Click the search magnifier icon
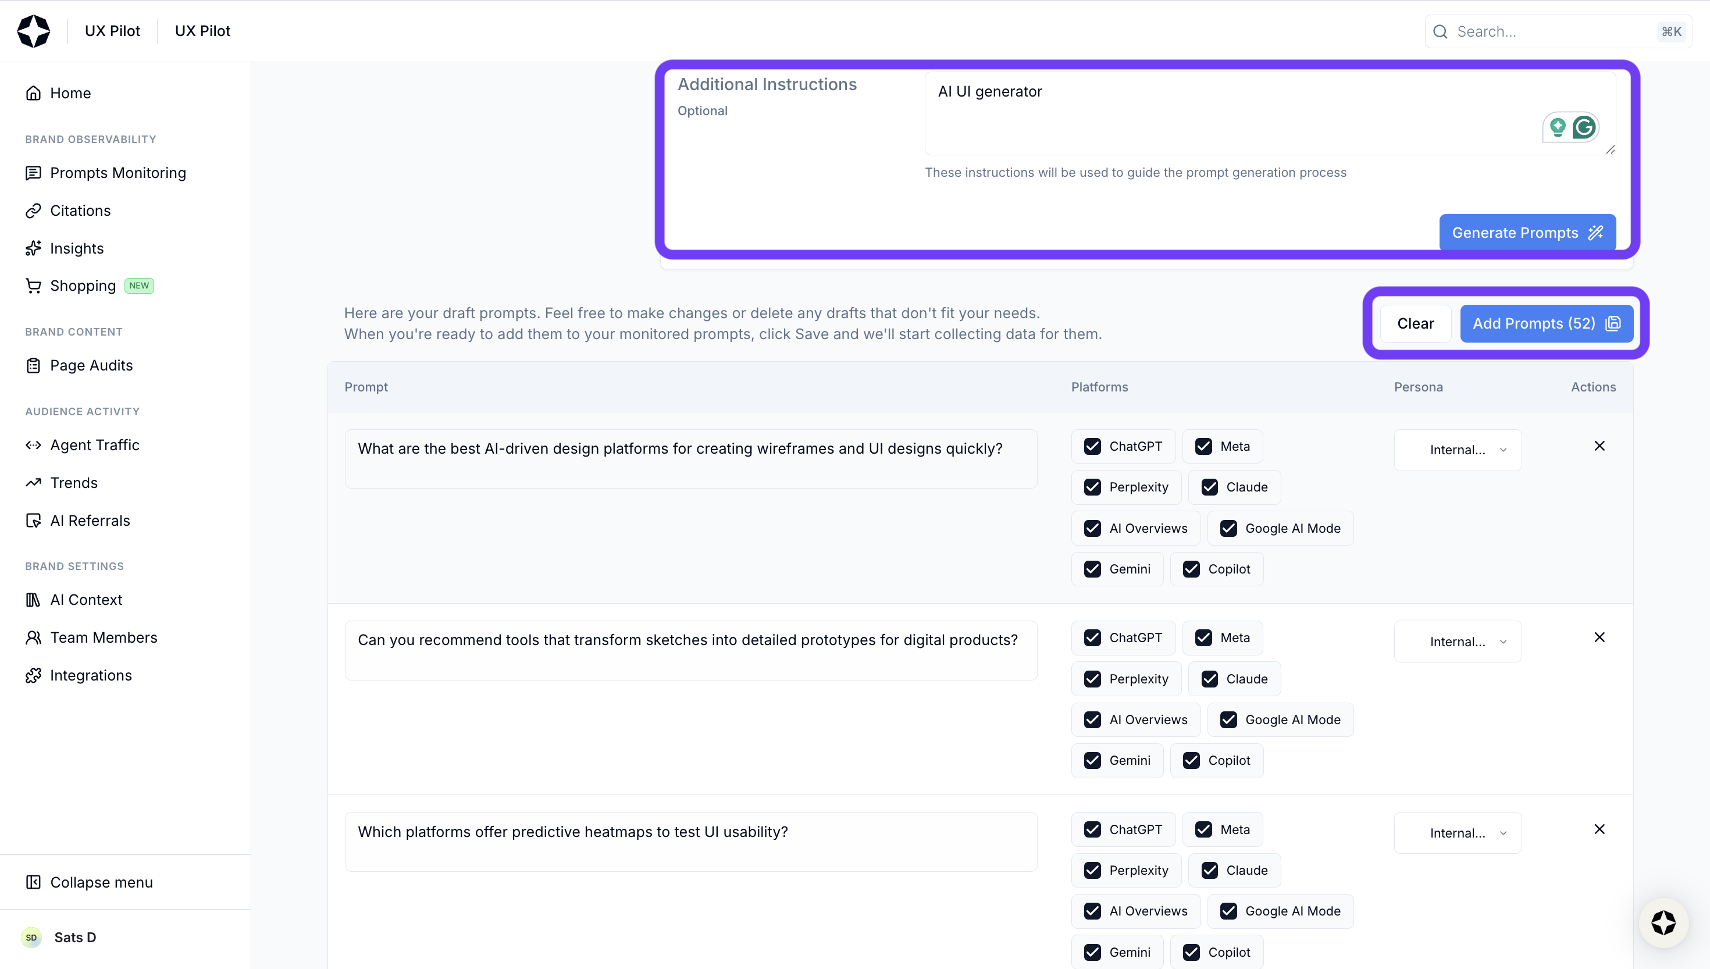1710x969 pixels. point(1440,32)
